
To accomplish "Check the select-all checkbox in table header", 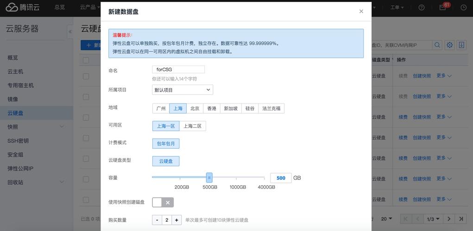I will coord(86,60).
